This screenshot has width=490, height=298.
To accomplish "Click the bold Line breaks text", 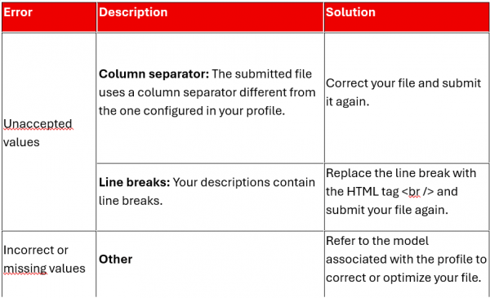I will (x=135, y=182).
